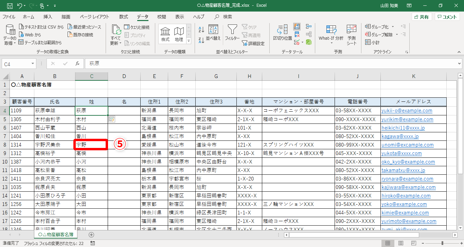This screenshot has width=464, height=247.
Task: Apply the 株式 (Stocks) data type
Action: (x=165, y=34)
